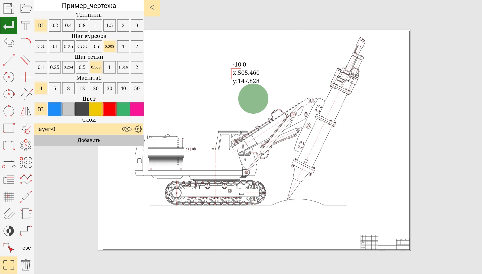
Task: Pick the green color swatch
Action: click(x=123, y=109)
